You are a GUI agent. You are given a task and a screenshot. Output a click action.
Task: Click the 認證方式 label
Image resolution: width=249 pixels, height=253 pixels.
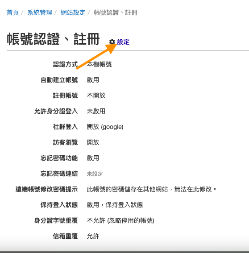point(65,64)
